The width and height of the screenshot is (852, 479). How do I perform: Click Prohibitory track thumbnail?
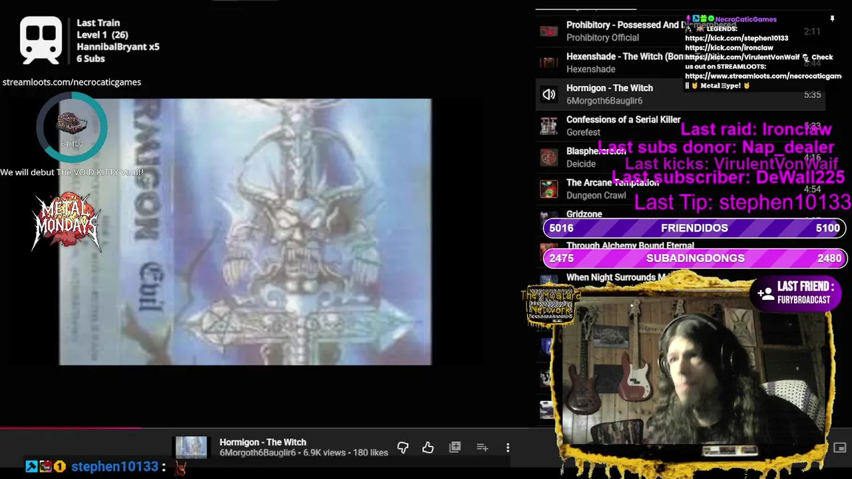tap(548, 31)
